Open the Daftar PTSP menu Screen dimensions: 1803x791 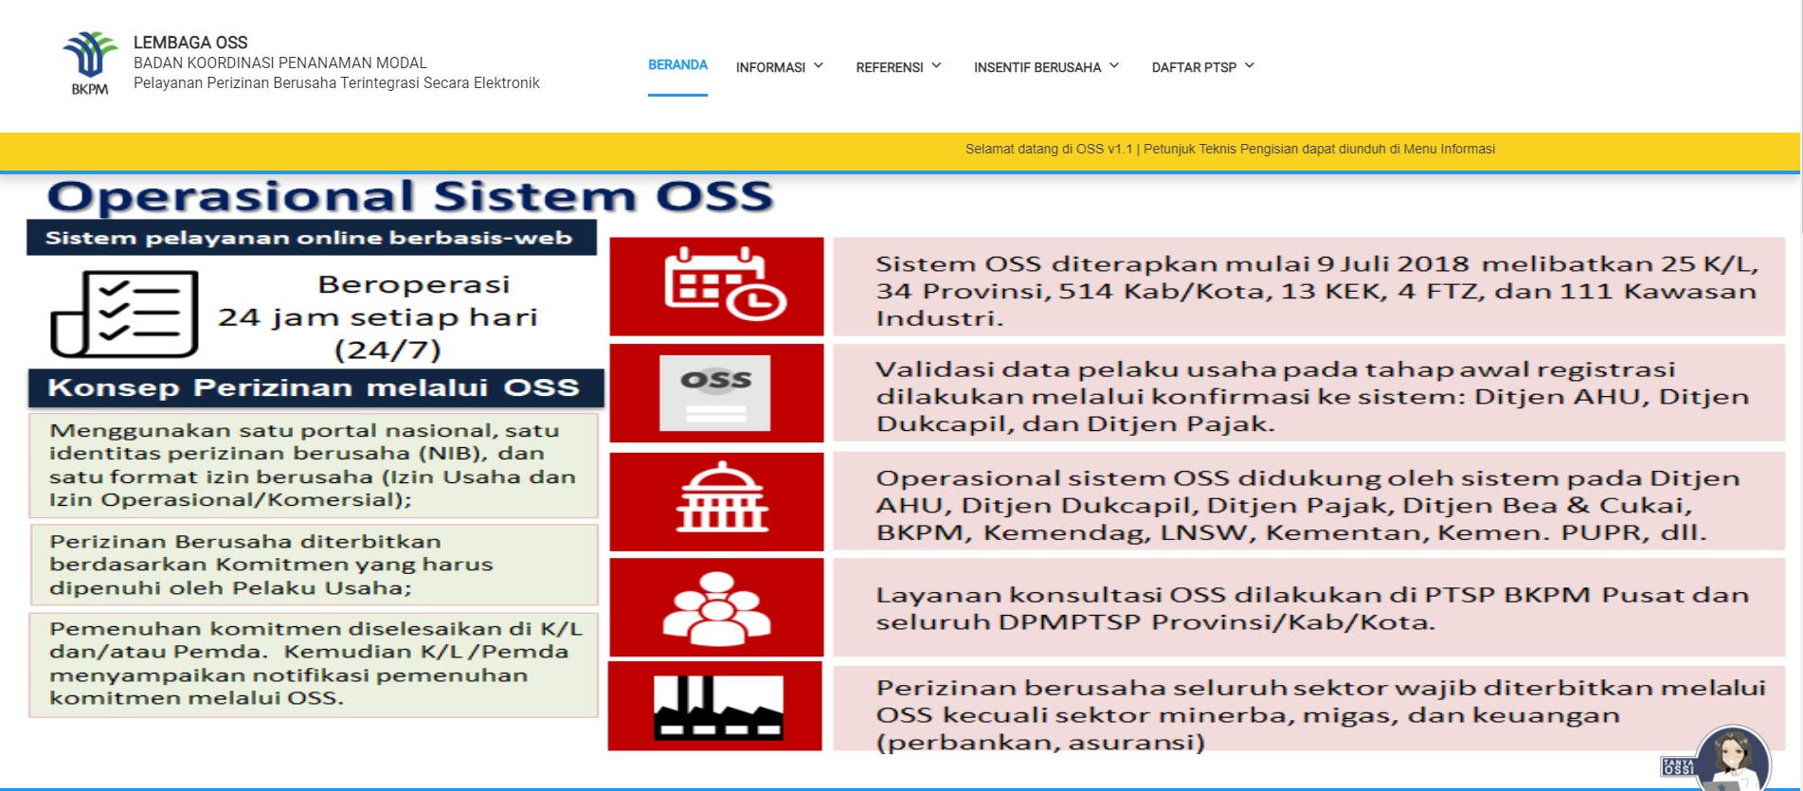click(1194, 67)
